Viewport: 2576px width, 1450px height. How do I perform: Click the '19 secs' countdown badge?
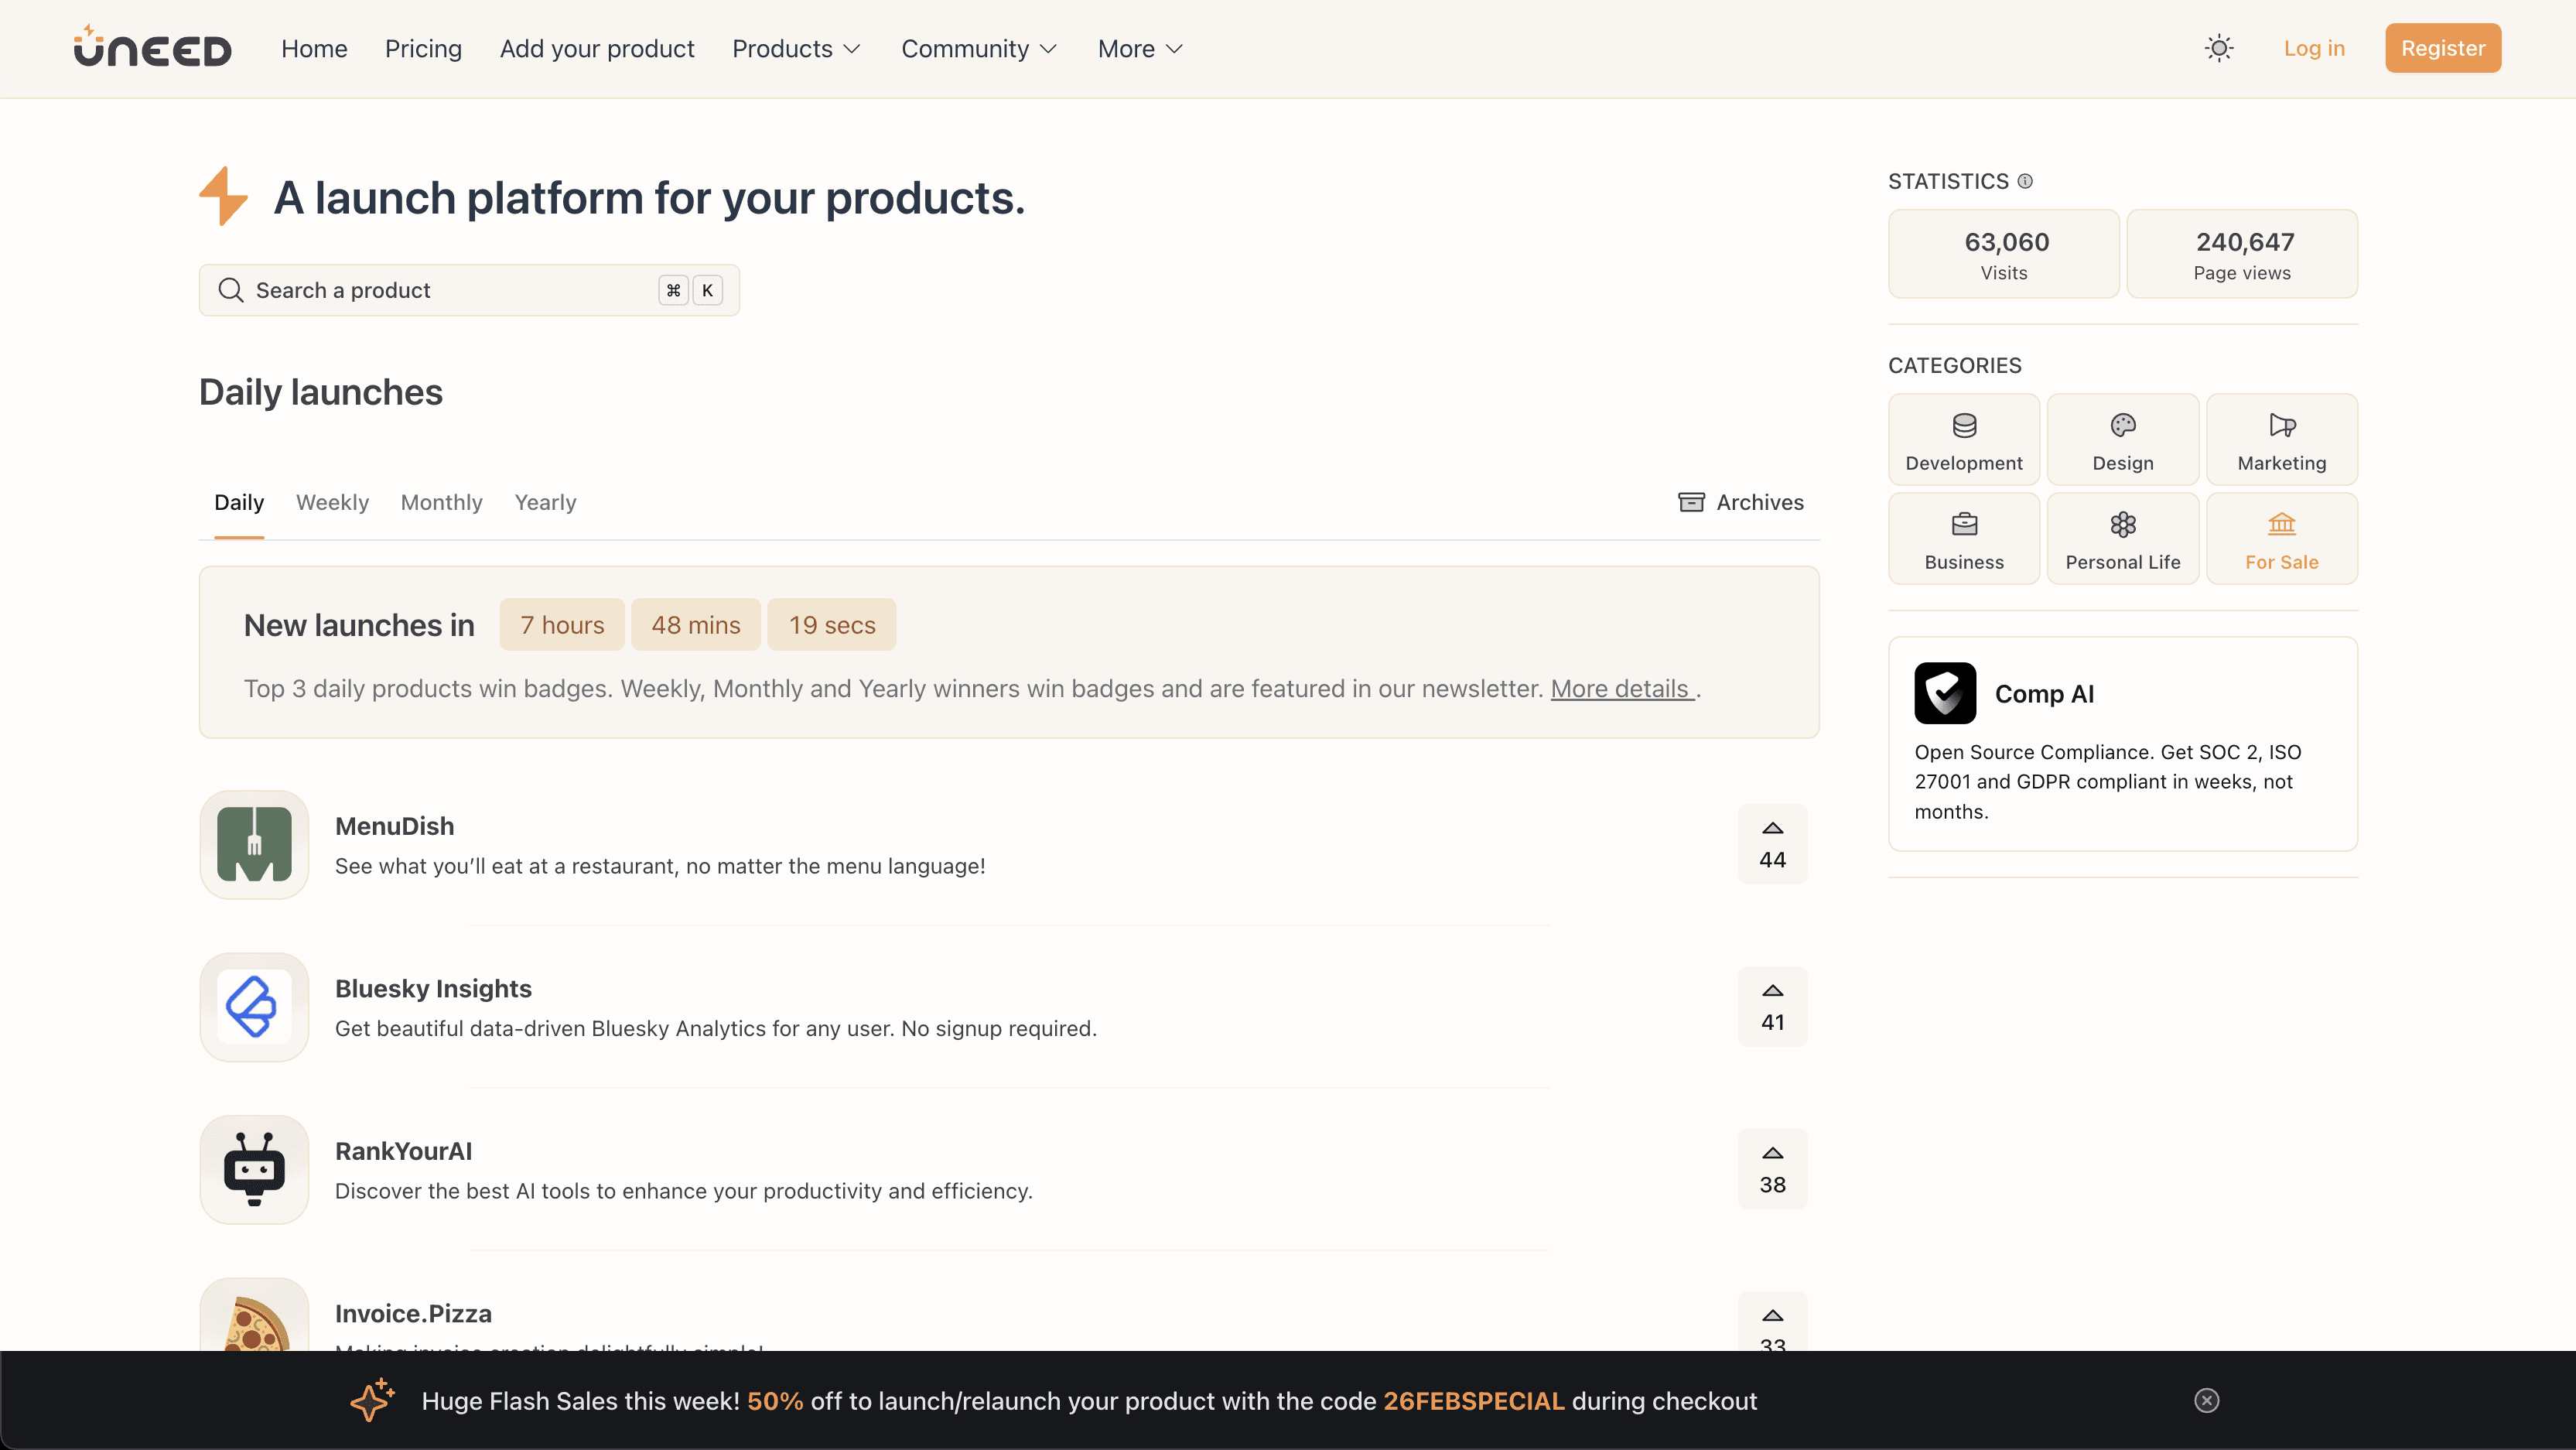(x=832, y=625)
